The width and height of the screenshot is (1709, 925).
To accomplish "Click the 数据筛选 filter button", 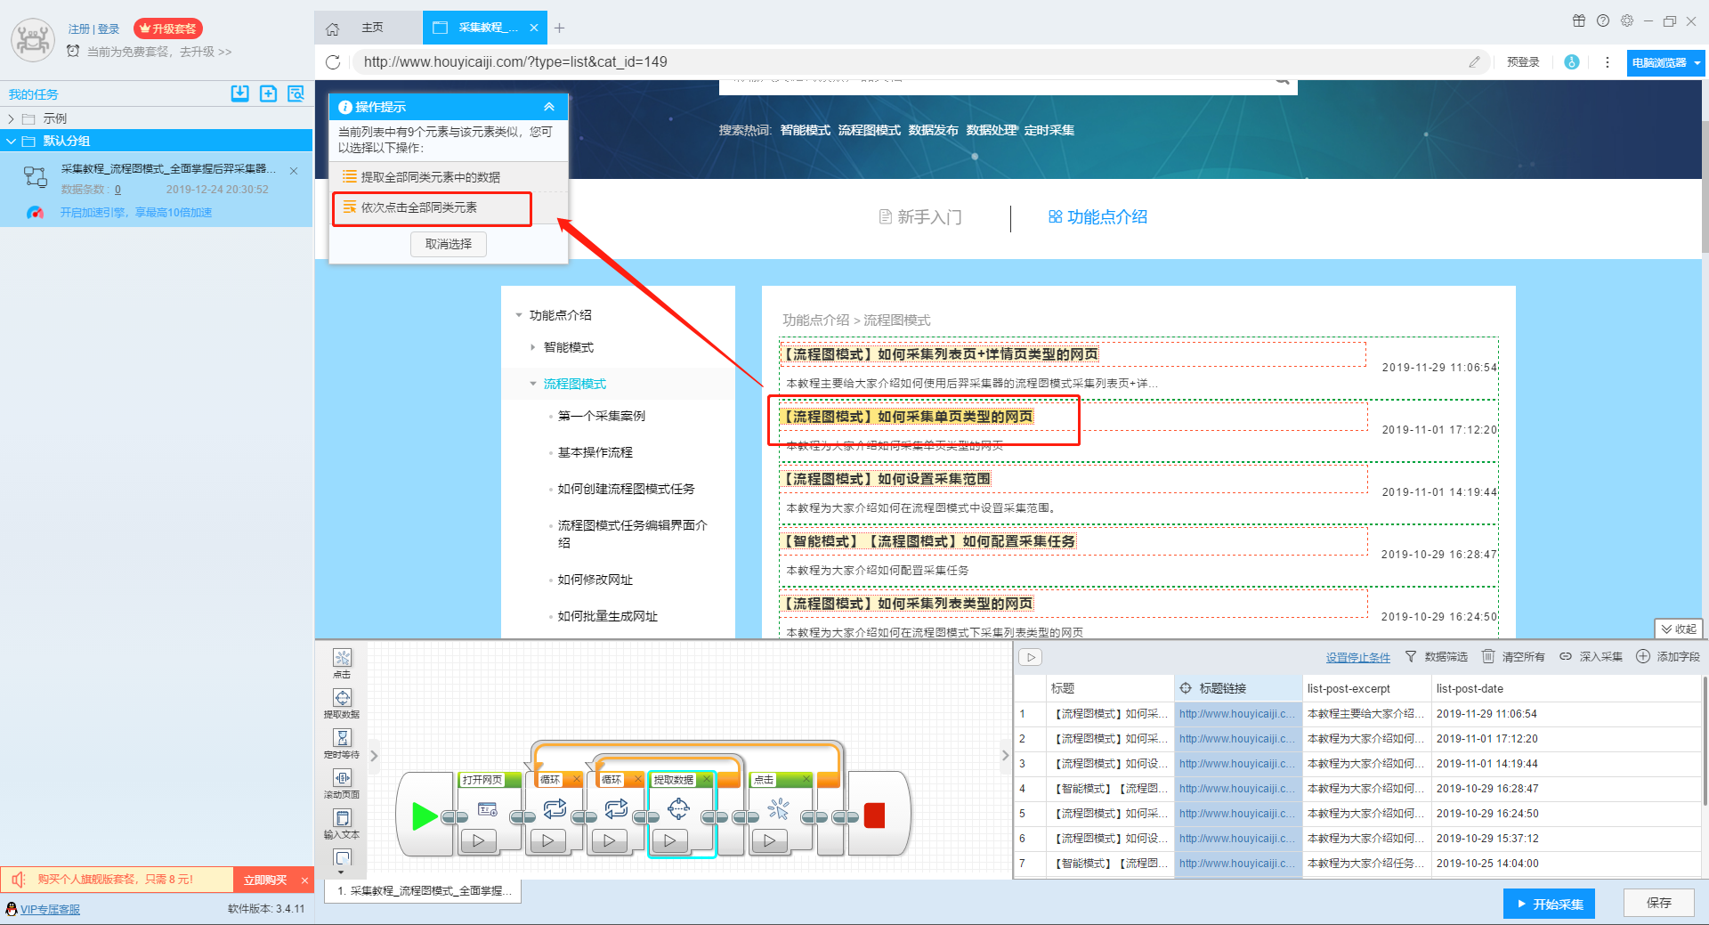I will 1436,657.
